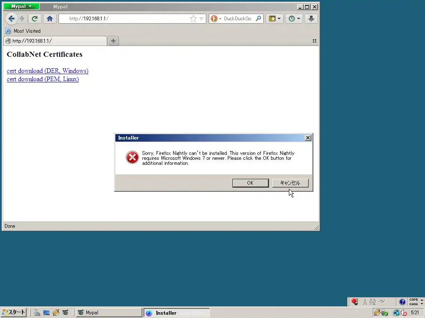Click the DuckDuckGo search field

[x=238, y=19]
